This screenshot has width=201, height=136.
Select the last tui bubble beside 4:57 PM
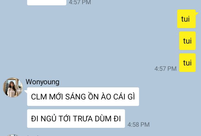point(188,63)
